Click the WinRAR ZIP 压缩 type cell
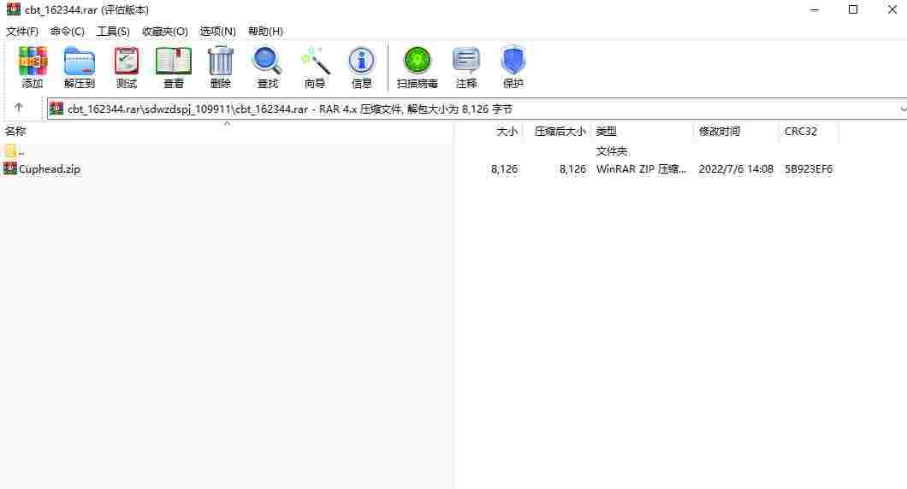The width and height of the screenshot is (907, 489). pos(641,168)
